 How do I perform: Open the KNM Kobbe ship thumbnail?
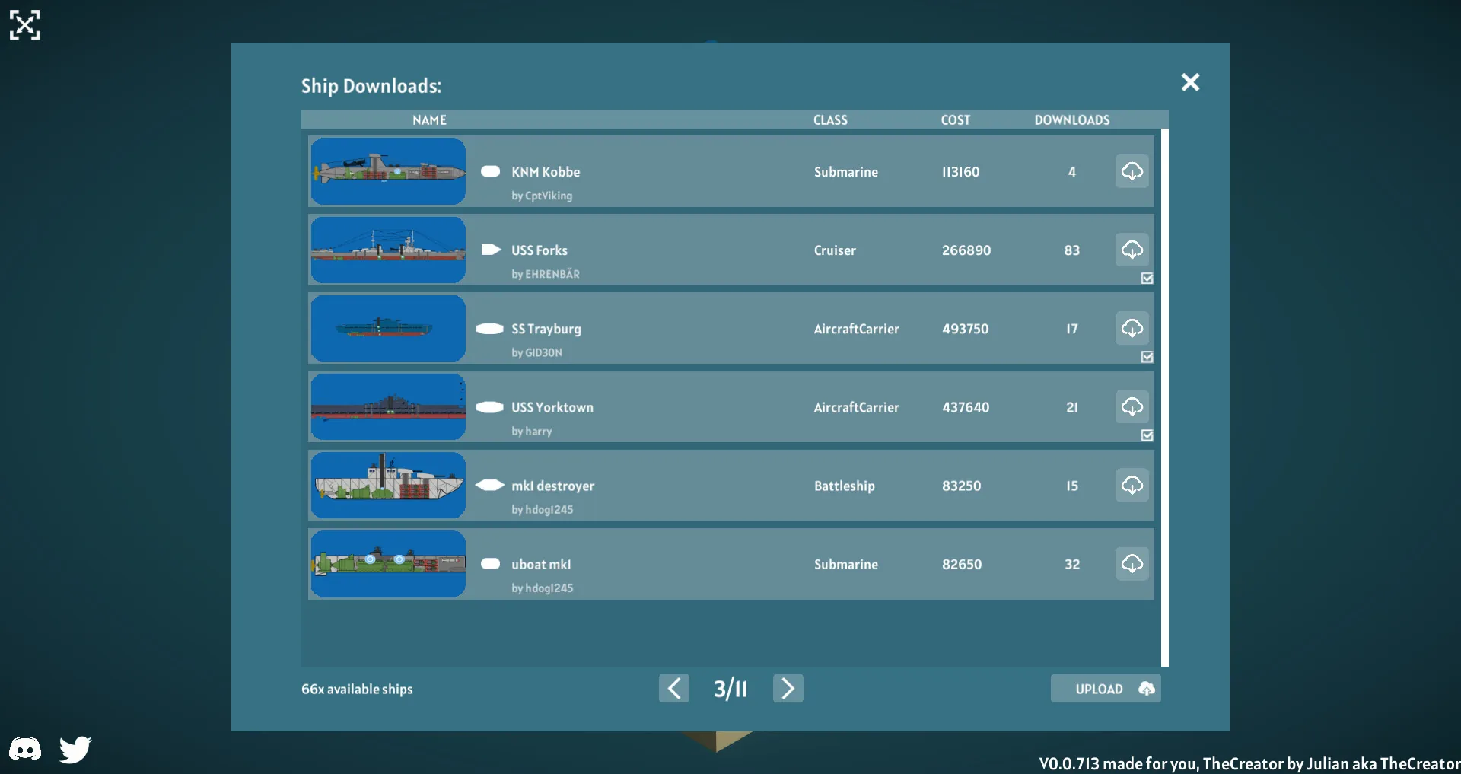tap(388, 171)
